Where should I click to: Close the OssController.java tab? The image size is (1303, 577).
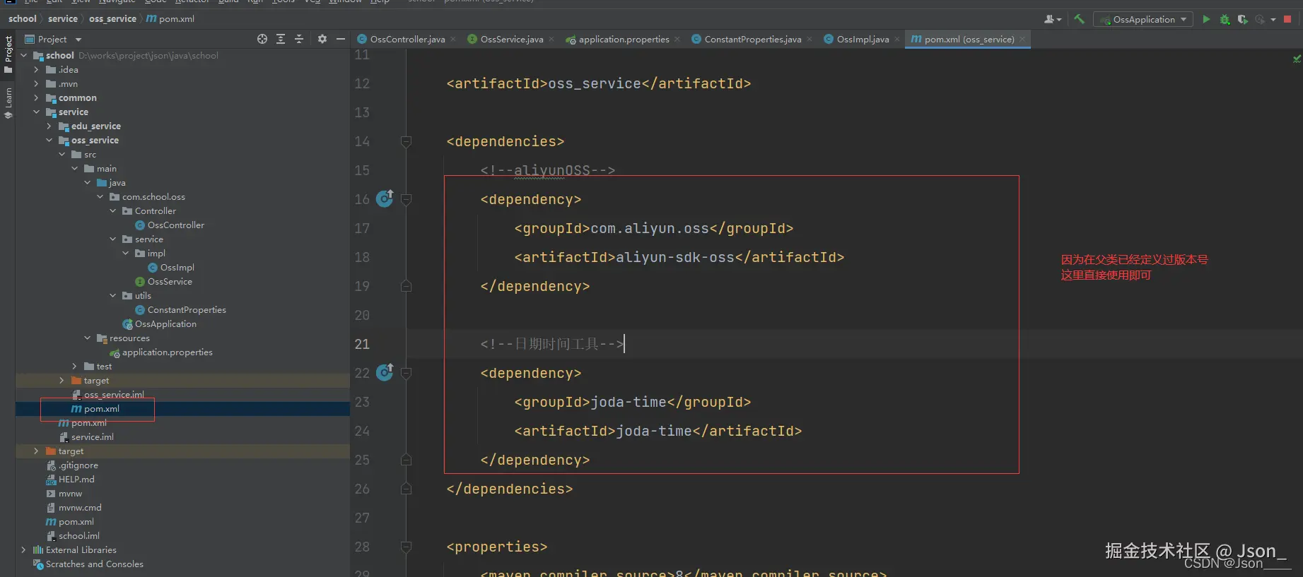point(453,39)
